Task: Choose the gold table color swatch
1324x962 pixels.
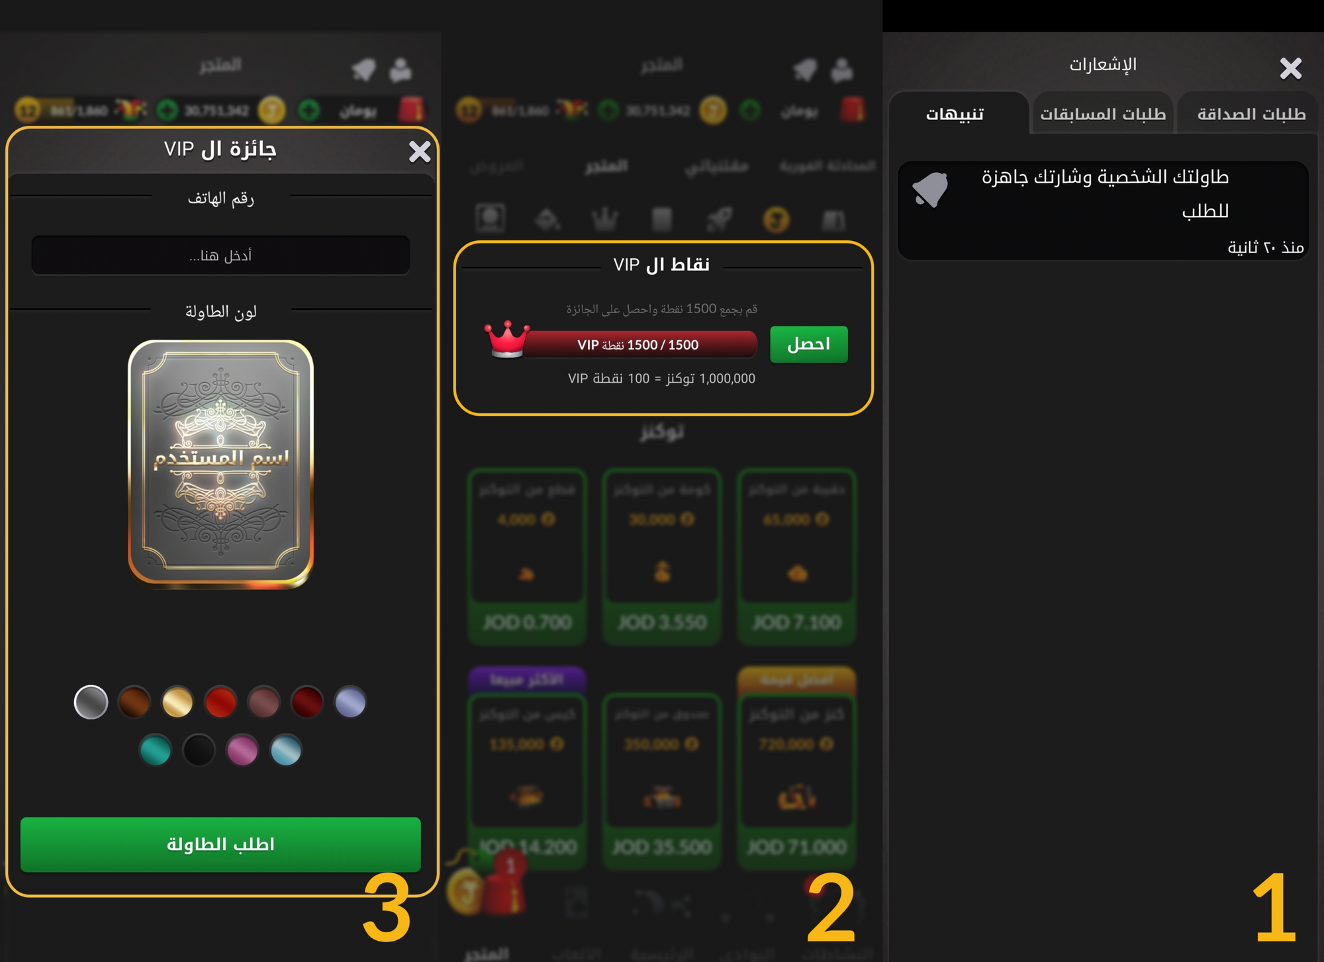Action: 177,702
